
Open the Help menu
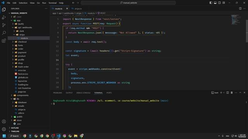[61, 3]
